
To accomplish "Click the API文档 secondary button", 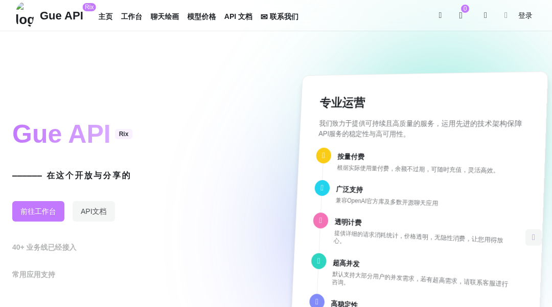I will tap(94, 211).
